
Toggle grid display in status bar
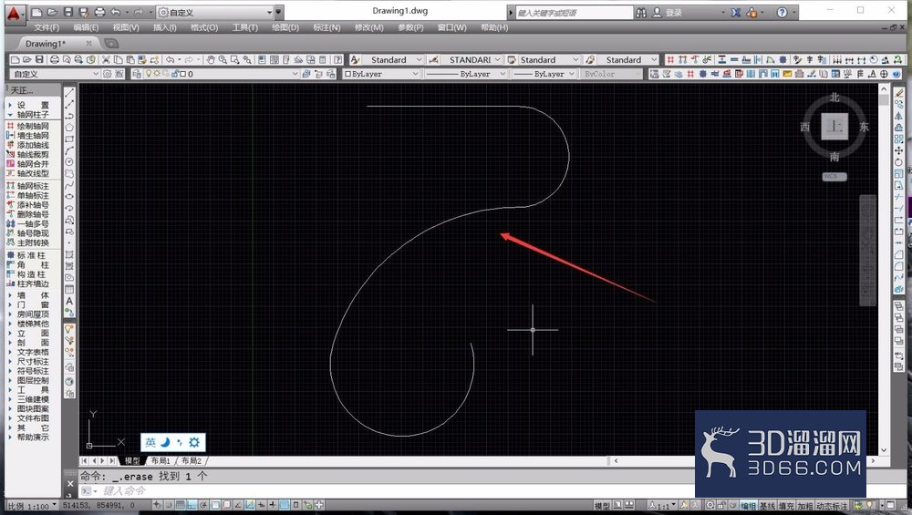click(x=181, y=505)
